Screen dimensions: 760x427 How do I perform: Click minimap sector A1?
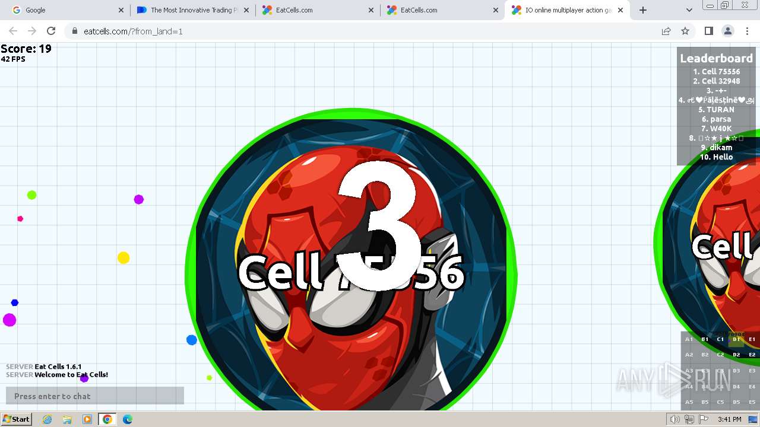(689, 339)
